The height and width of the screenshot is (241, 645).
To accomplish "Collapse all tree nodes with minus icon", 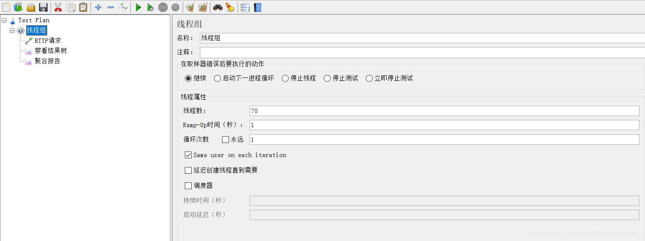I will click(111, 7).
